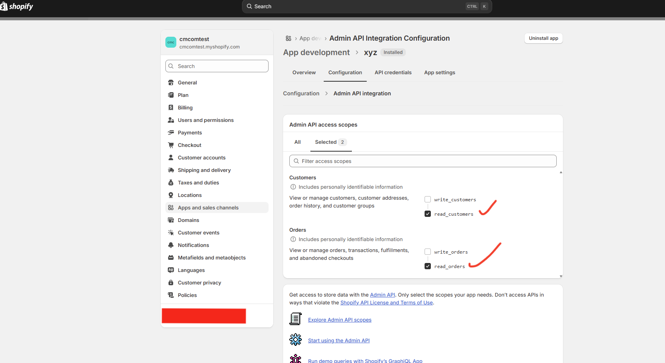Viewport: 665px width, 363px height.
Task: Click the Notifications bell icon
Action: coord(171,245)
